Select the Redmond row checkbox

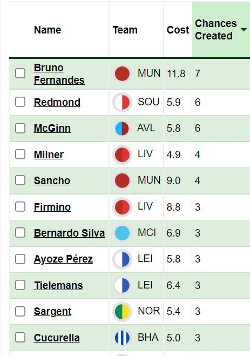pos(20,102)
